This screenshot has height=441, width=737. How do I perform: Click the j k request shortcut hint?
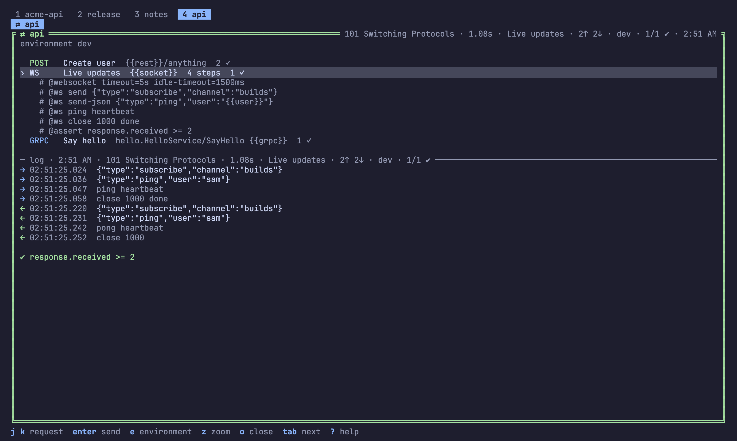[x=37, y=431]
